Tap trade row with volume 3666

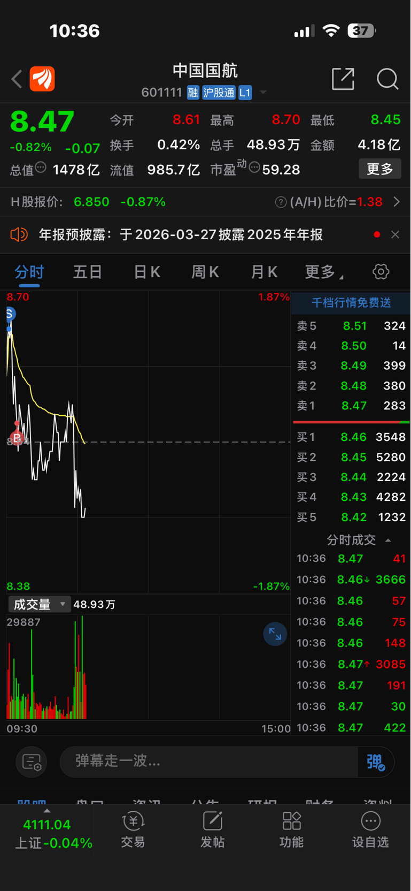click(351, 580)
